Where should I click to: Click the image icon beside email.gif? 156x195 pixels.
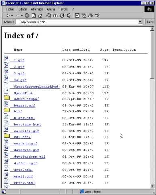click(6, 175)
